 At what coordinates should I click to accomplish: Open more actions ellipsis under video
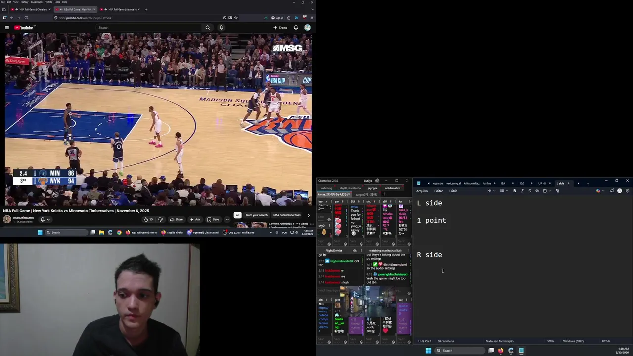coord(227,219)
